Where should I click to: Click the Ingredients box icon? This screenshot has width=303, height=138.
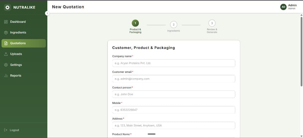click(6, 33)
